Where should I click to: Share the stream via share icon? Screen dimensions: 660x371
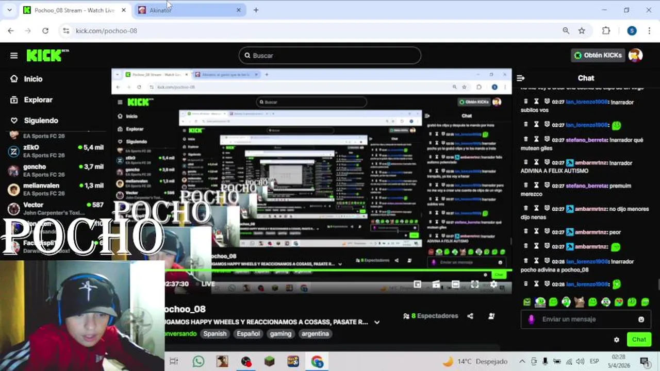(x=470, y=316)
